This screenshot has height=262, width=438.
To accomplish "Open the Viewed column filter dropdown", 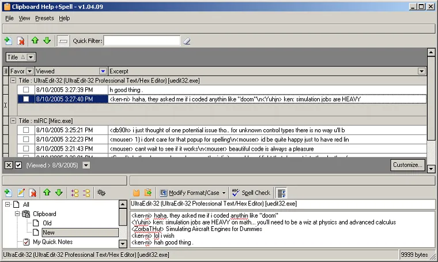I will (103, 72).
